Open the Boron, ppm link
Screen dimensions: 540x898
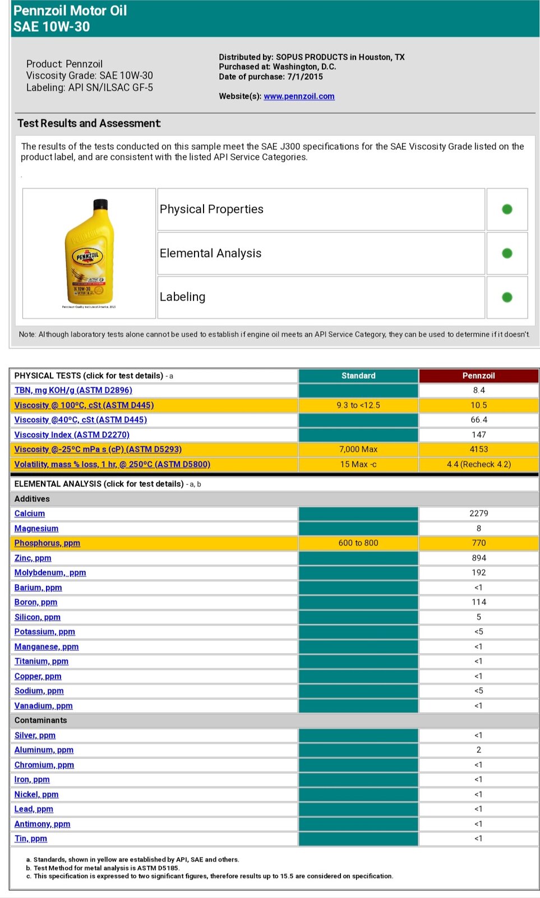pos(36,602)
